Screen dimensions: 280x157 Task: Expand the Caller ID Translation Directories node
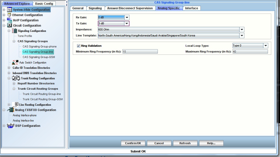pyautogui.click(x=9, y=68)
